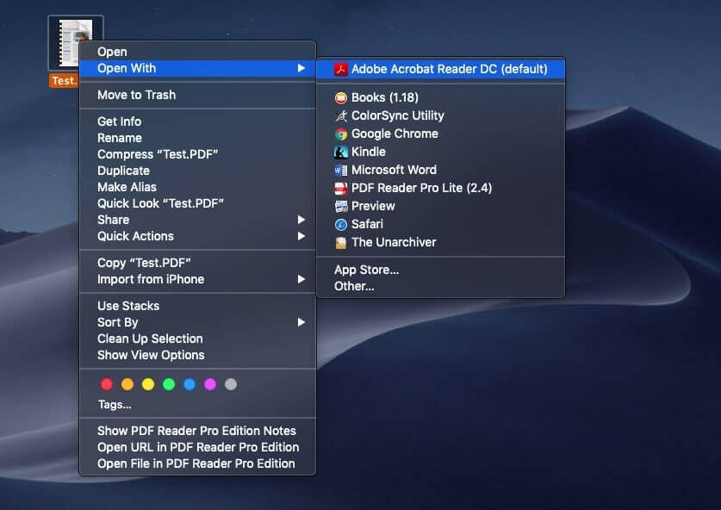Choose Rename from the context menu

198,138
